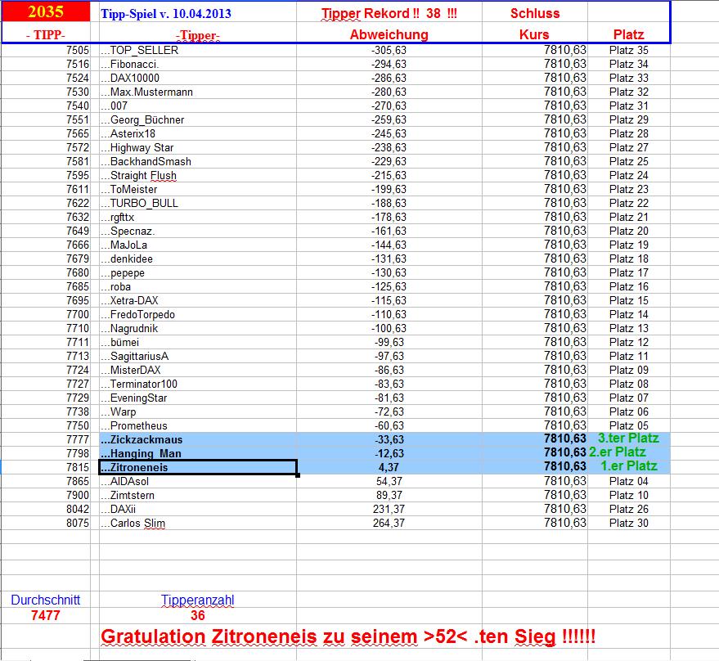Click the Tipperanzahl label
The width and height of the screenshot is (719, 661).
pyautogui.click(x=198, y=600)
